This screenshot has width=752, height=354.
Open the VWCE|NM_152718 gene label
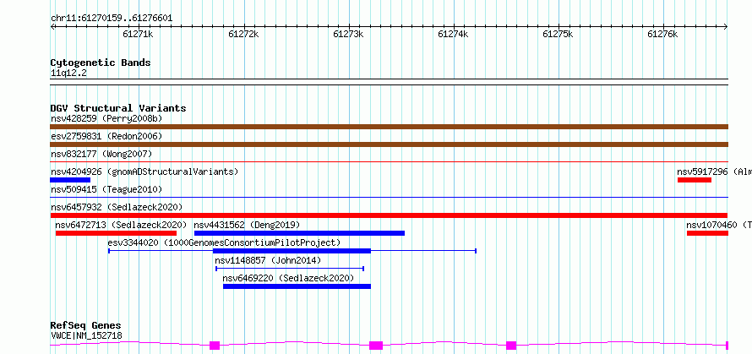[x=86, y=335]
